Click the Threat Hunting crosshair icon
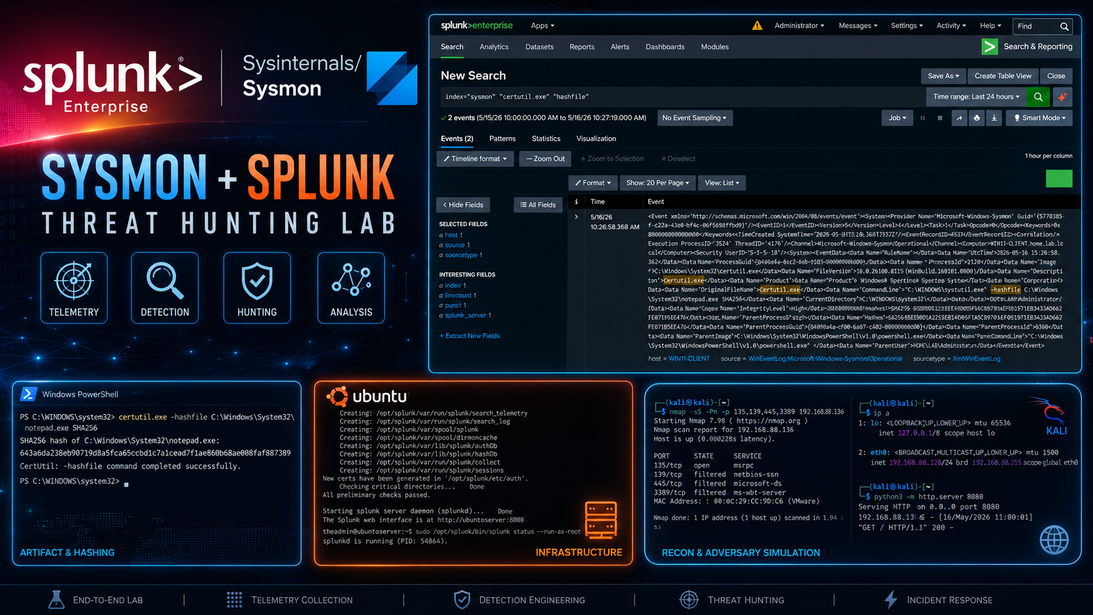Image resolution: width=1093 pixels, height=615 pixels. 689,599
